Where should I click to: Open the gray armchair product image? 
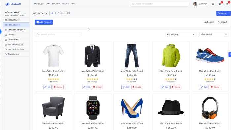coord(53,108)
